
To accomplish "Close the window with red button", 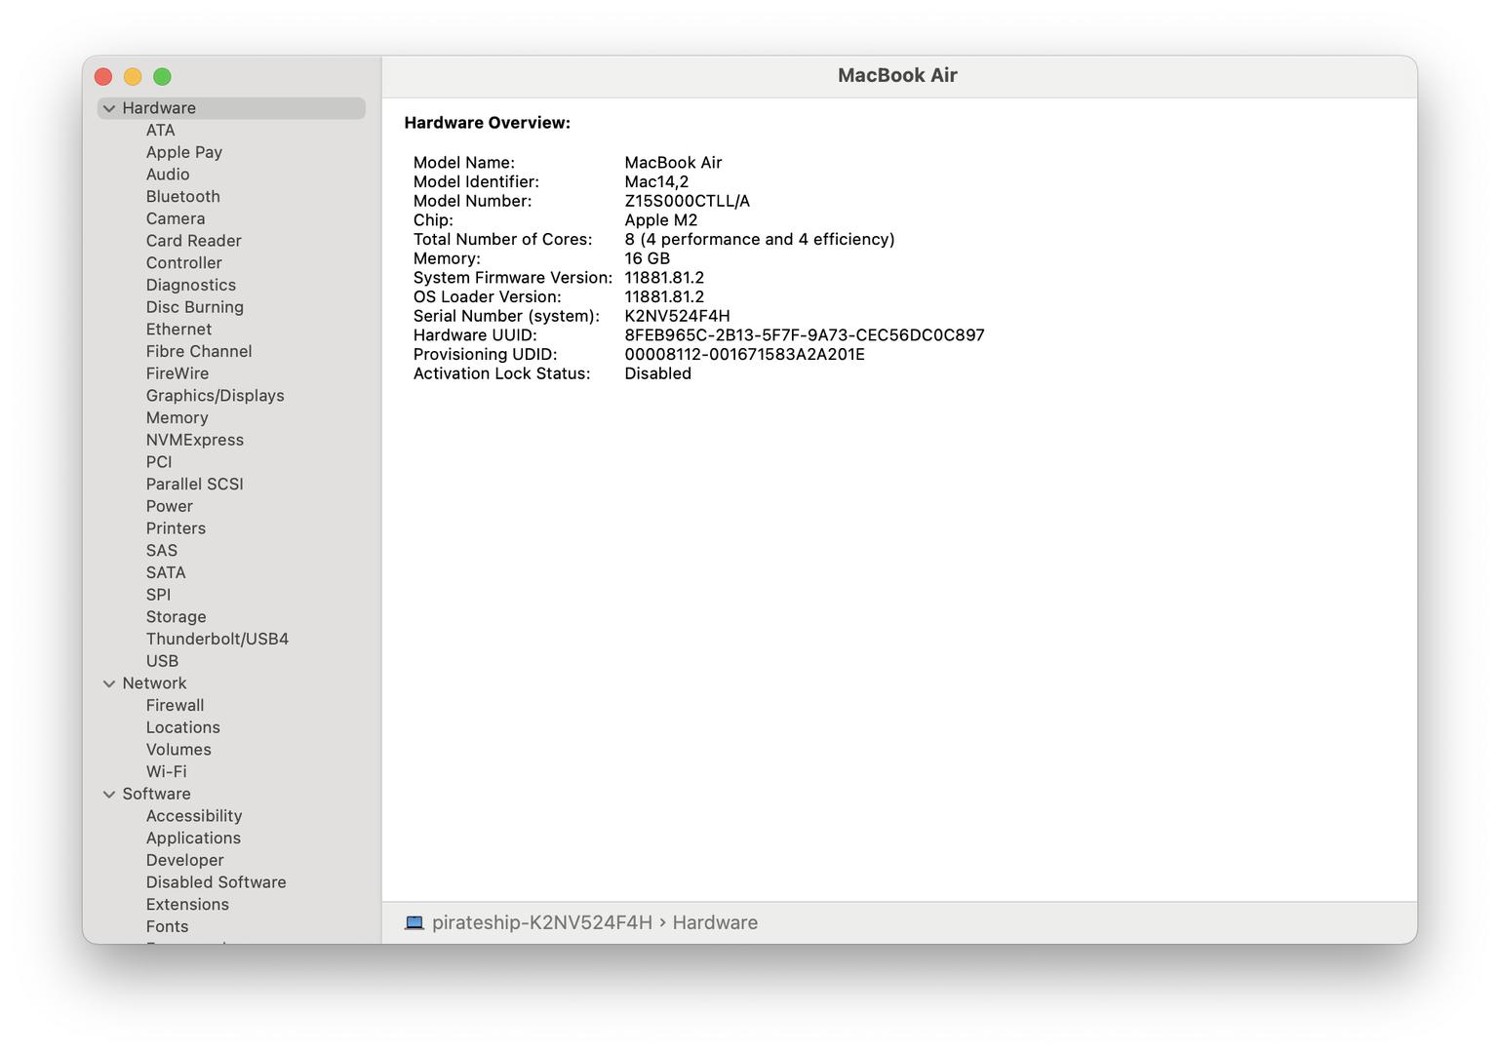I will (103, 77).
